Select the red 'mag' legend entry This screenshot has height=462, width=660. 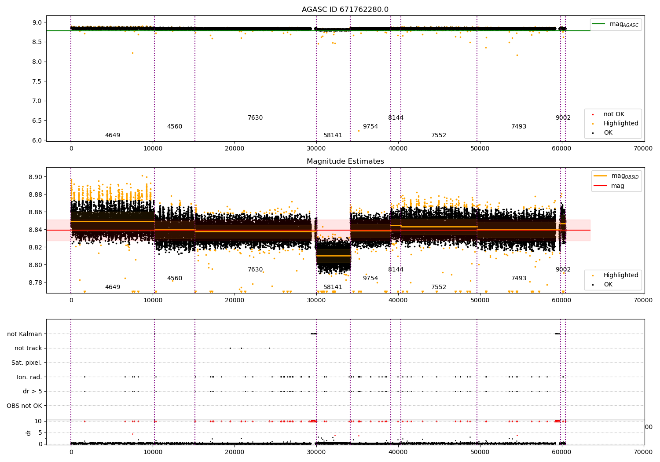609,186
